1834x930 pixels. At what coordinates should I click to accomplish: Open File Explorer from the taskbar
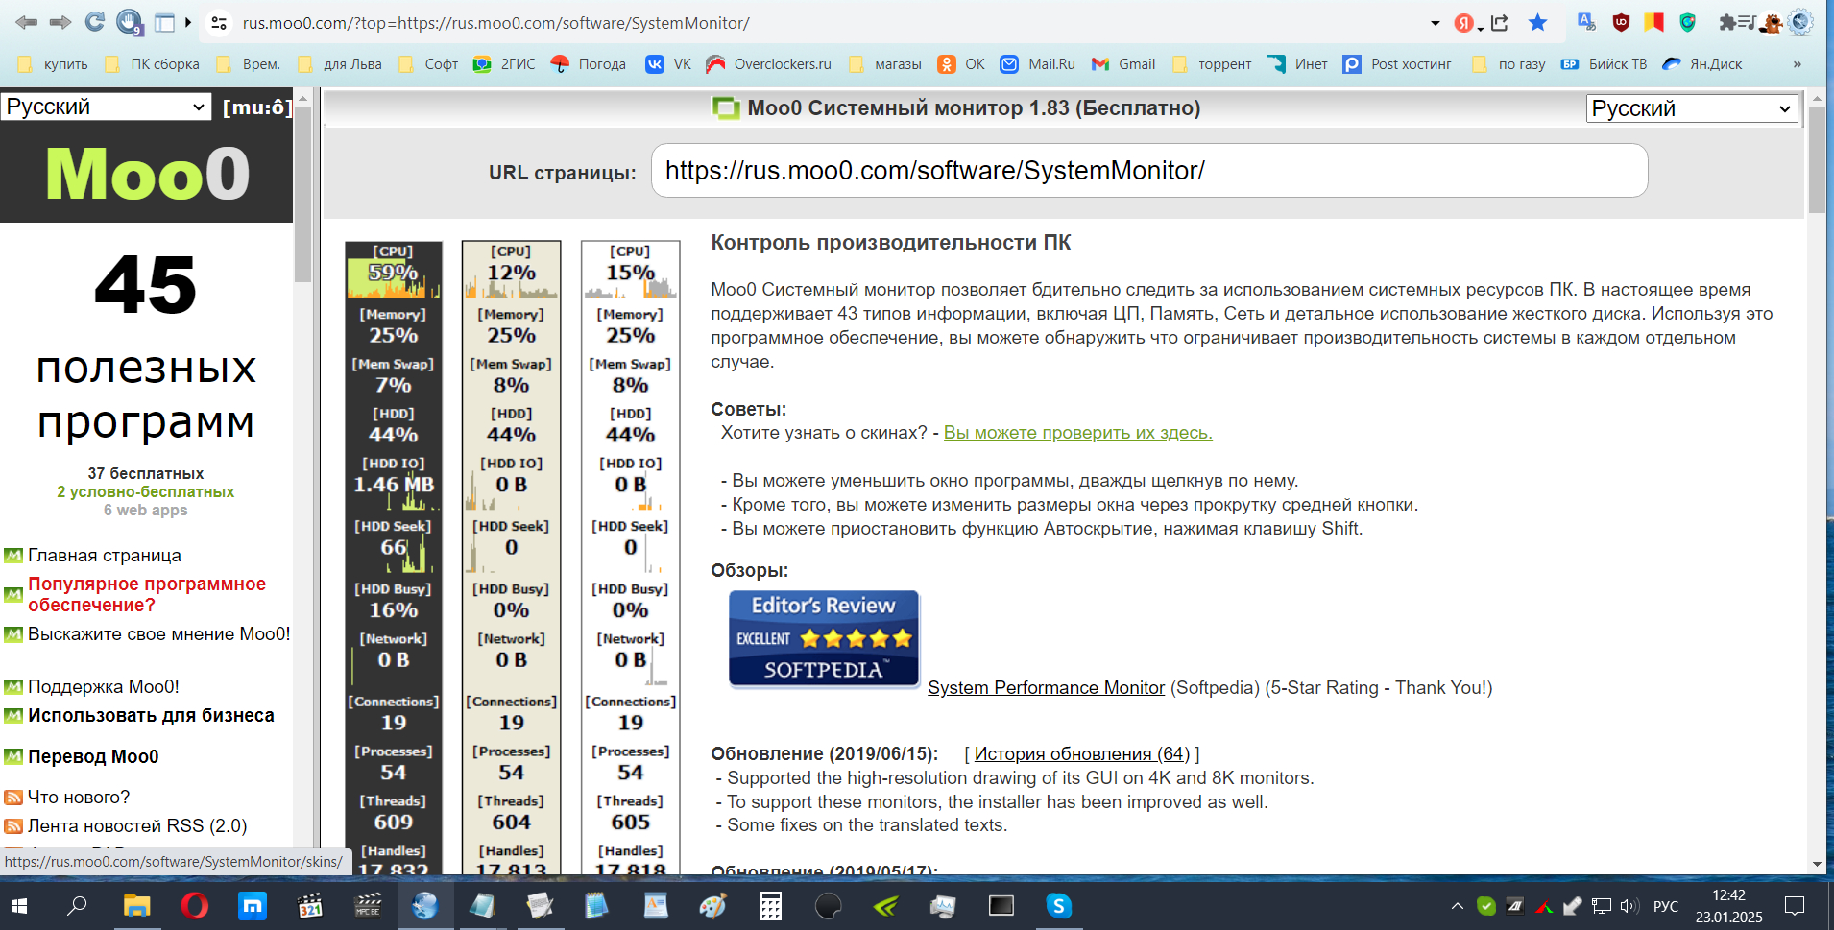click(136, 905)
